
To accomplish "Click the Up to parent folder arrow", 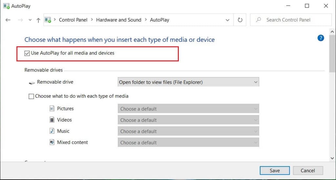I will pos(38,20).
